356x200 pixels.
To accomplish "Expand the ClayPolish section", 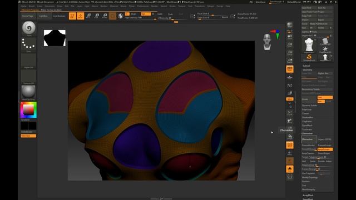I will 307,122.
